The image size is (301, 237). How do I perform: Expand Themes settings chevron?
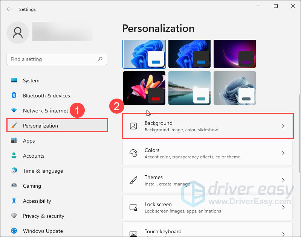[x=283, y=180]
